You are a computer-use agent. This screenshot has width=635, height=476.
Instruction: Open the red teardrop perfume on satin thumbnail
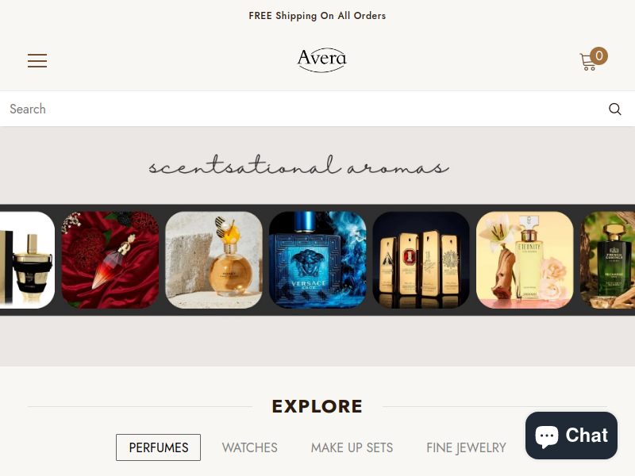point(110,260)
